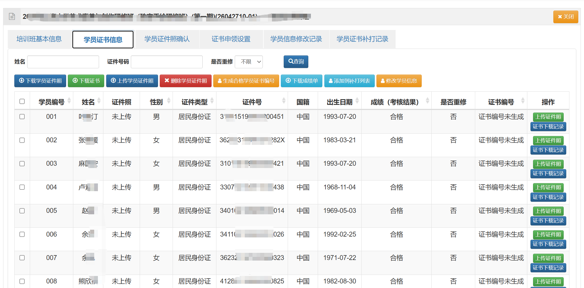The image size is (584, 288).
Task: Click the 证件号码 input field
Action: tap(167, 62)
